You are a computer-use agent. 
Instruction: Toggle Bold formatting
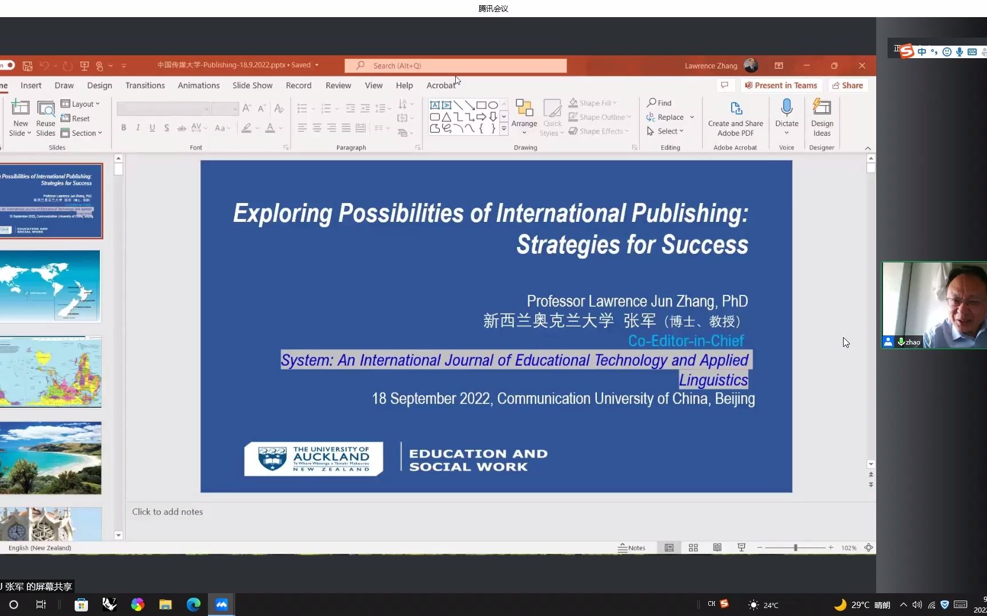coord(123,128)
